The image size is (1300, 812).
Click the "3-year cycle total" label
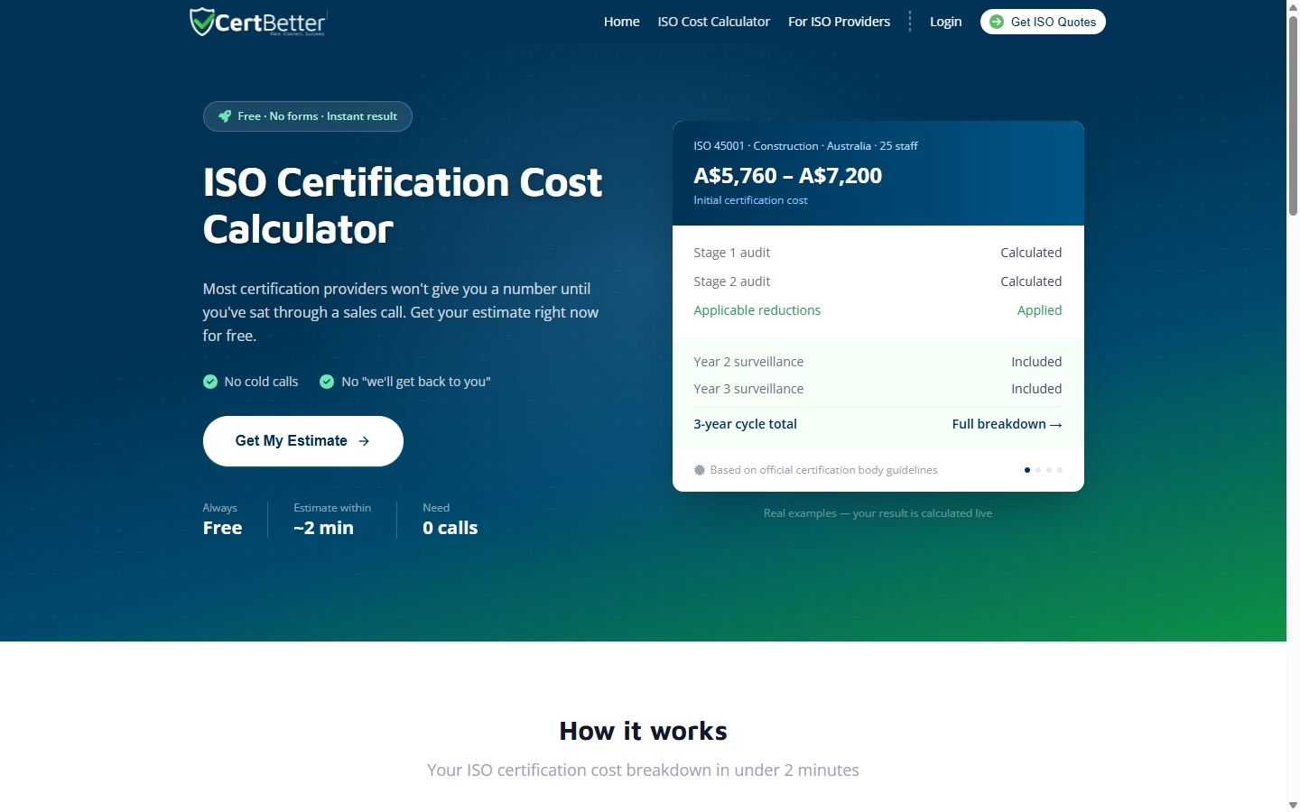pyautogui.click(x=746, y=424)
